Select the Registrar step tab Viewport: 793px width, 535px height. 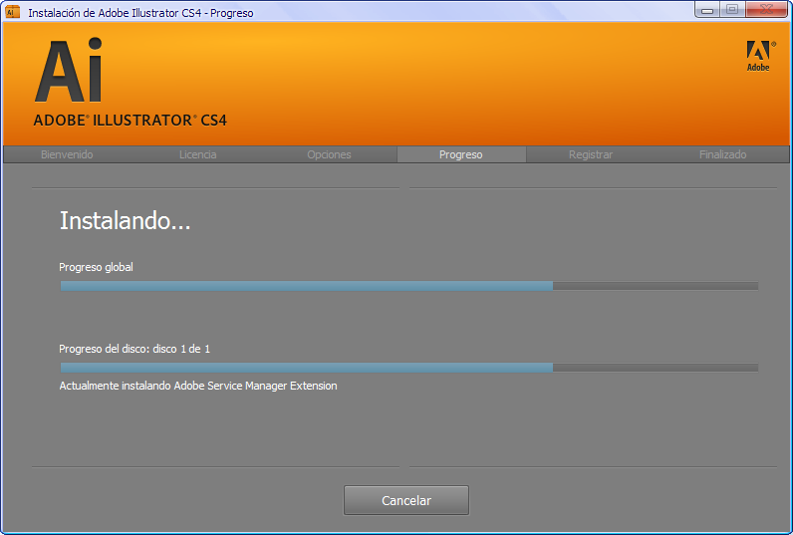click(591, 154)
